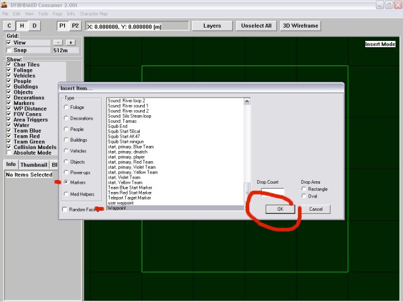Click the C mode toolbar button

(9, 26)
